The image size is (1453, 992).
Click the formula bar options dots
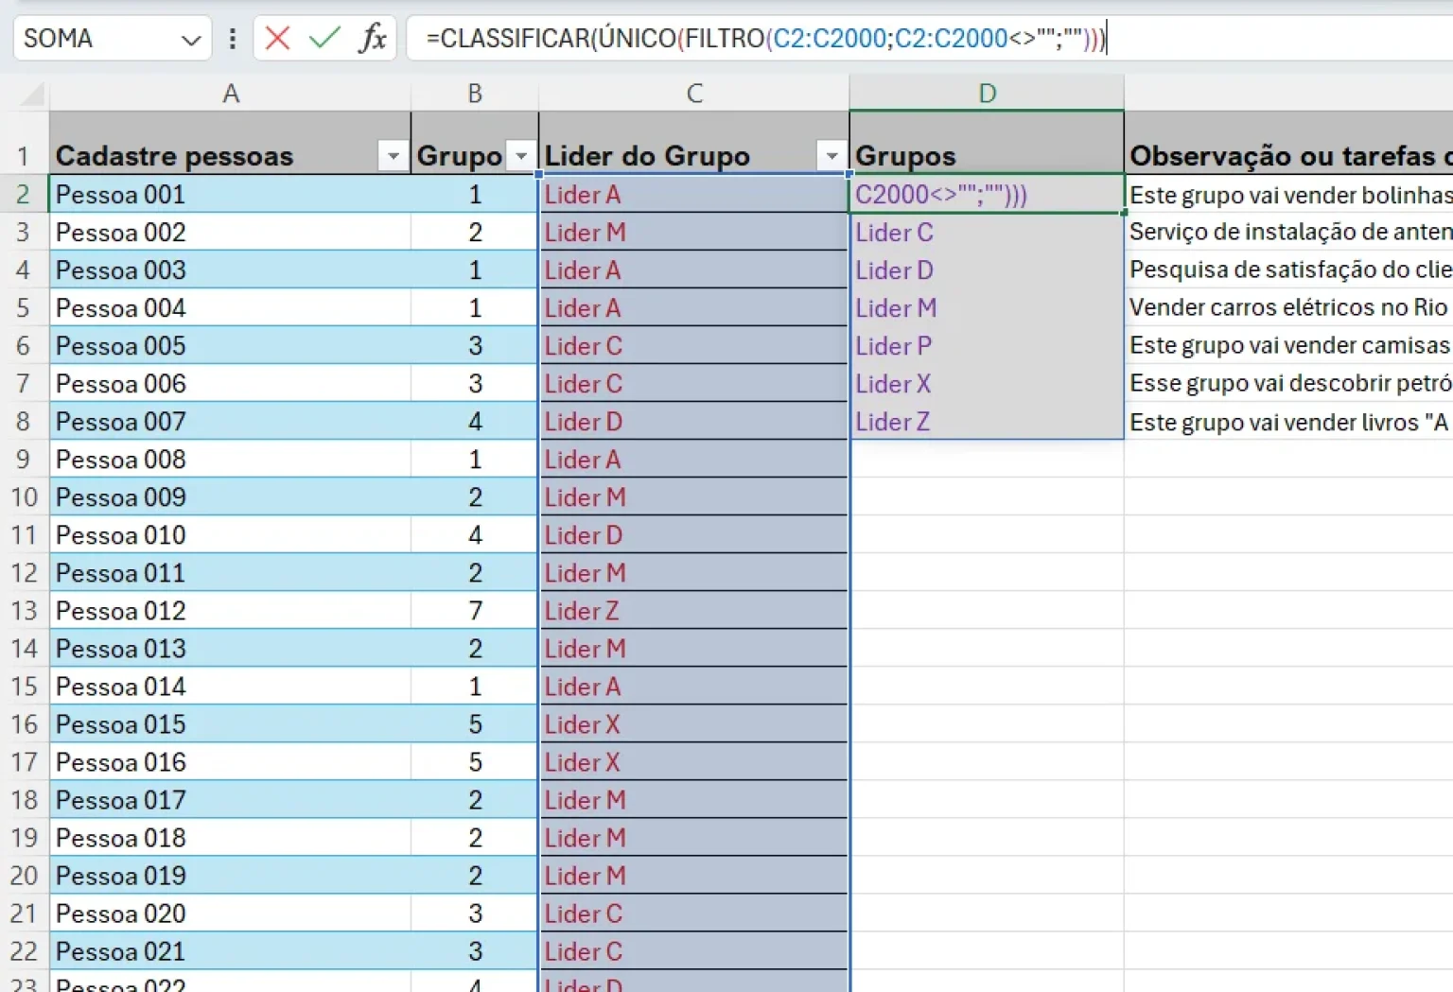233,38
